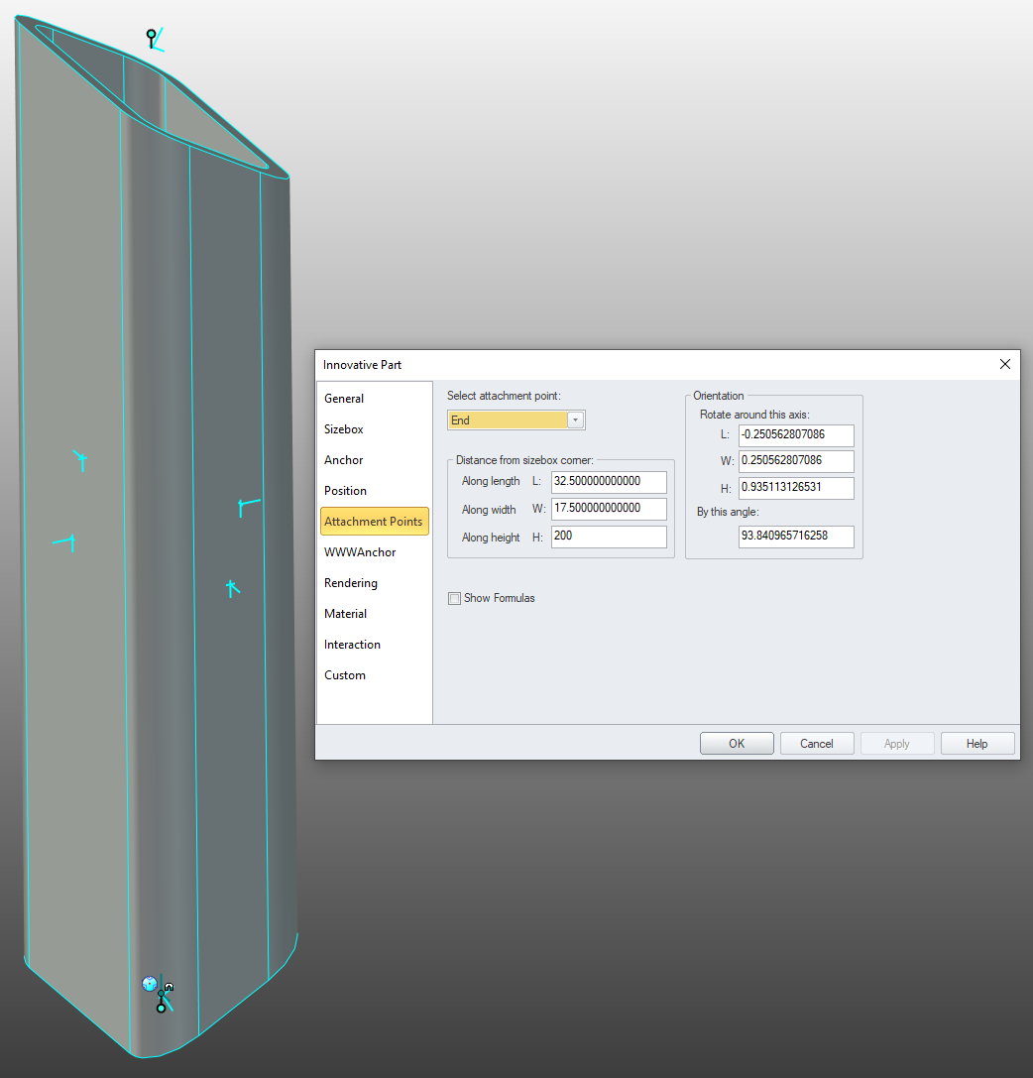Click the Apply button
Screen dimensions: 1033x1078
point(897,743)
